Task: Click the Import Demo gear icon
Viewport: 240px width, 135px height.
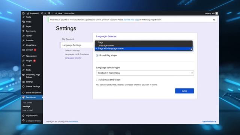Action: [x=23, y=116]
